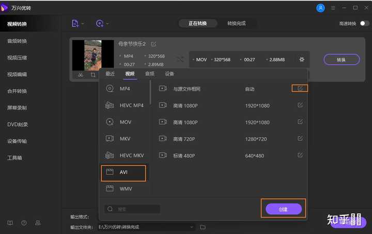Click the edit icon for the upper 高清 1080P preset

tap(300, 105)
